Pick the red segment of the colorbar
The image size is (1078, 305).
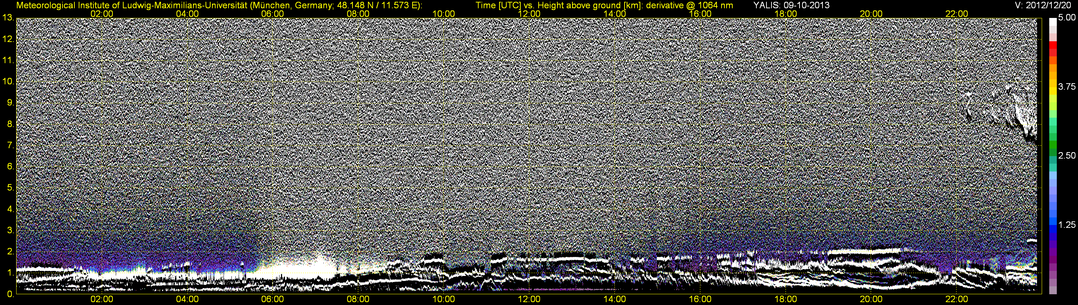(x=1053, y=46)
